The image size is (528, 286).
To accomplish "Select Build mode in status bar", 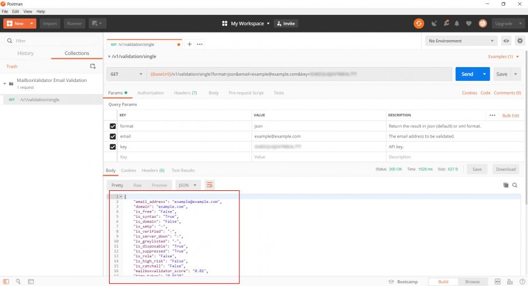I will (x=443, y=281).
